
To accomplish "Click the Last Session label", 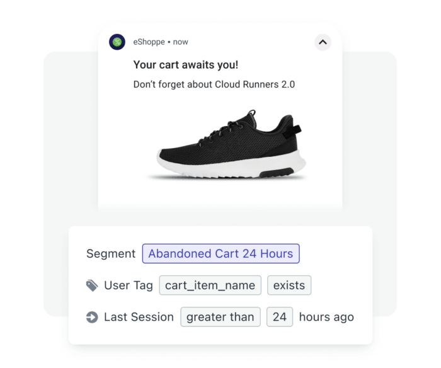I will [139, 317].
